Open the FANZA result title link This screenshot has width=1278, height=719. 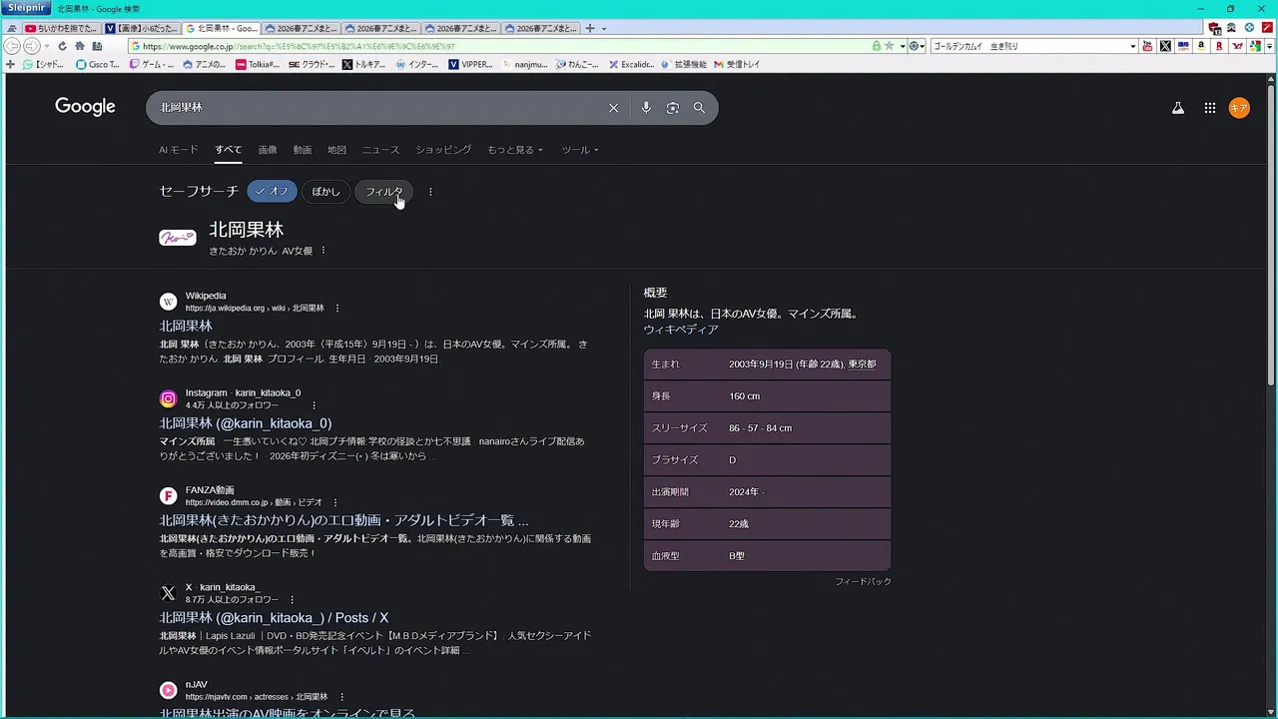(343, 520)
